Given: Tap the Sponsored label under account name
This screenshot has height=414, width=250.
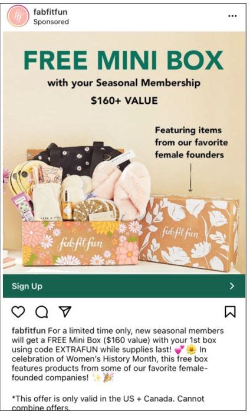Looking at the screenshot, I should 51,22.
